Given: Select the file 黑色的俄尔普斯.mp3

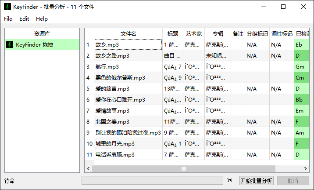Looking at the screenshot, I should 120,78.
